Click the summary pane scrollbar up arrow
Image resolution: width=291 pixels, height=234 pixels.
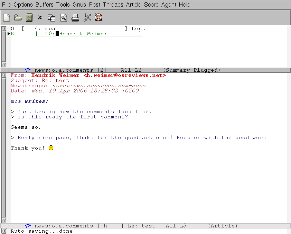tap(4, 28)
